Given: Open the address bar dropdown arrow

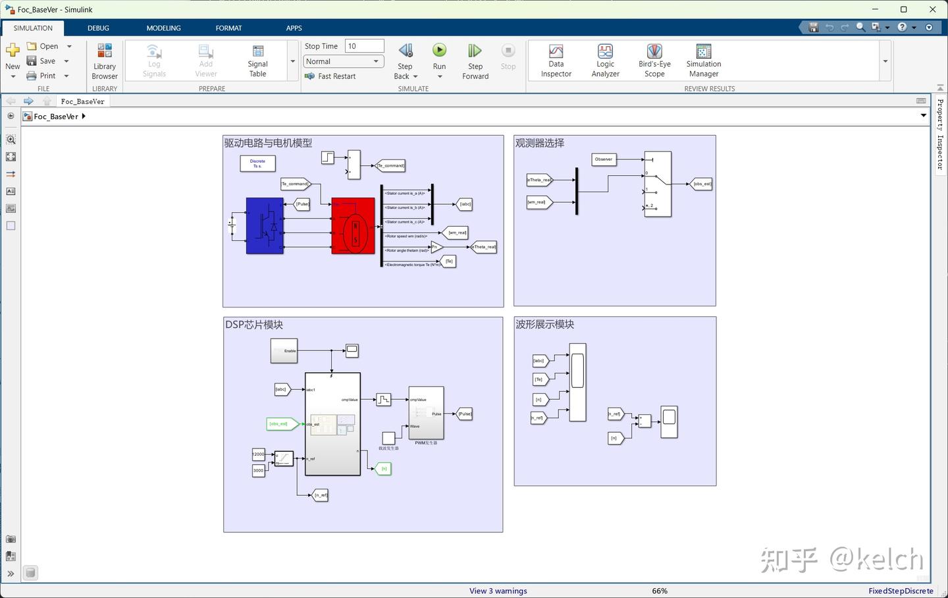Looking at the screenshot, I should (x=924, y=116).
